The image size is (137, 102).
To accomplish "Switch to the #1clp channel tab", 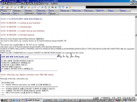I will (x=53, y=11).
